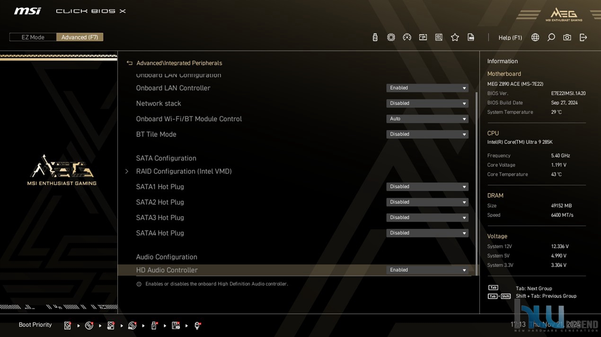This screenshot has width=601, height=337.
Task: Click Core Voltage 1.191 V value
Action: point(558,165)
